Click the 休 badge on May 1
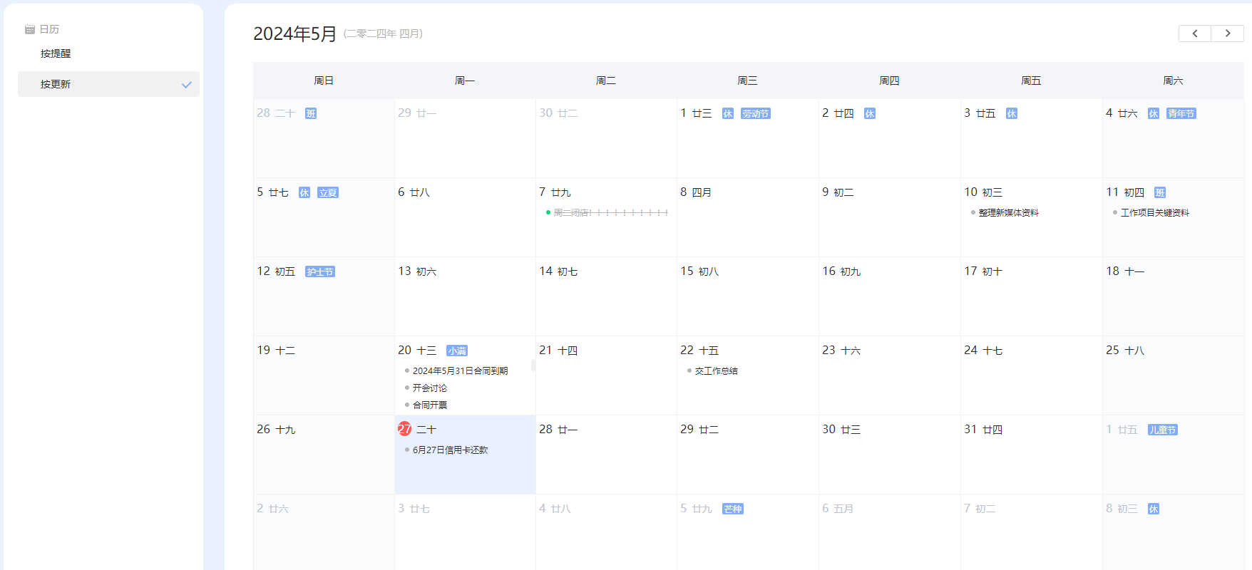The height and width of the screenshot is (570, 1252). [728, 113]
